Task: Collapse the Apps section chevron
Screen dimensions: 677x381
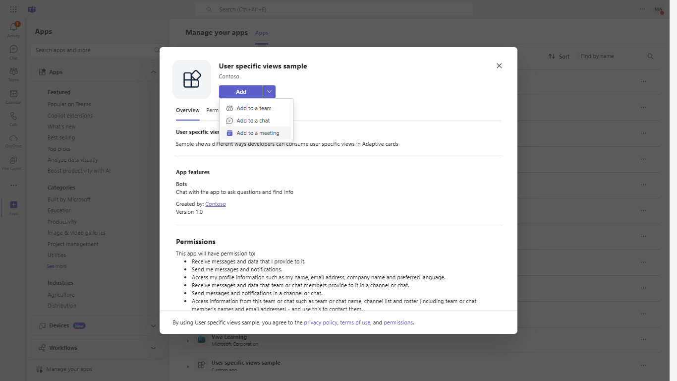Action: click(x=153, y=72)
